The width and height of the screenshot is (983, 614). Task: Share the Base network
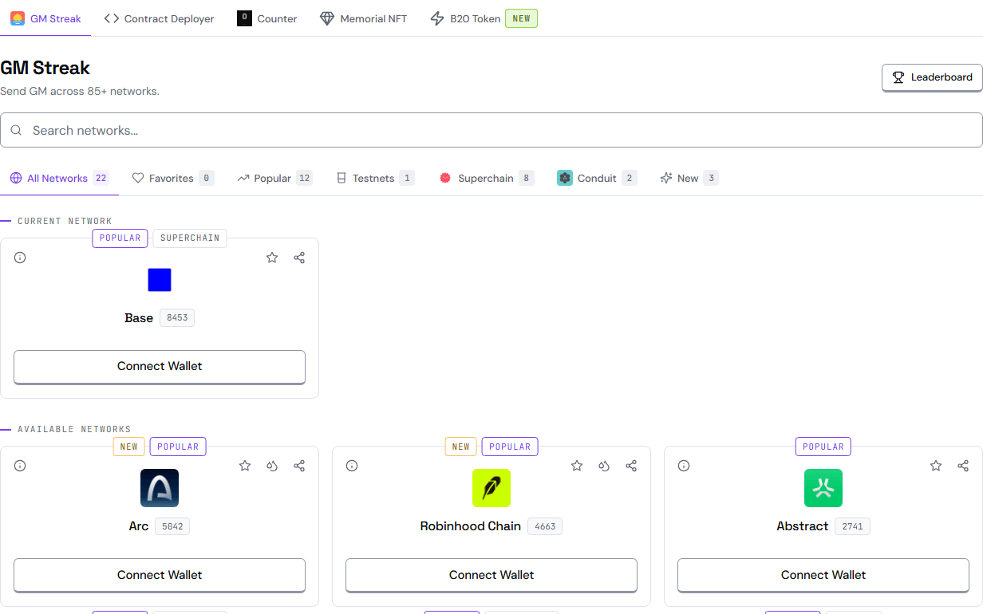(x=299, y=258)
